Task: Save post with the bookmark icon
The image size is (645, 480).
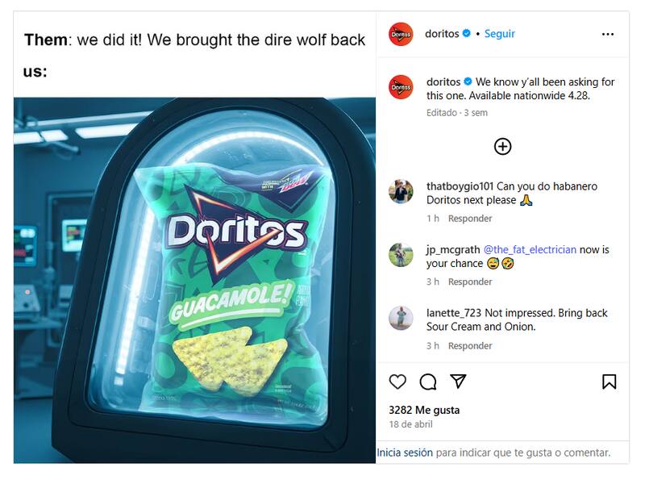Action: [x=609, y=382]
